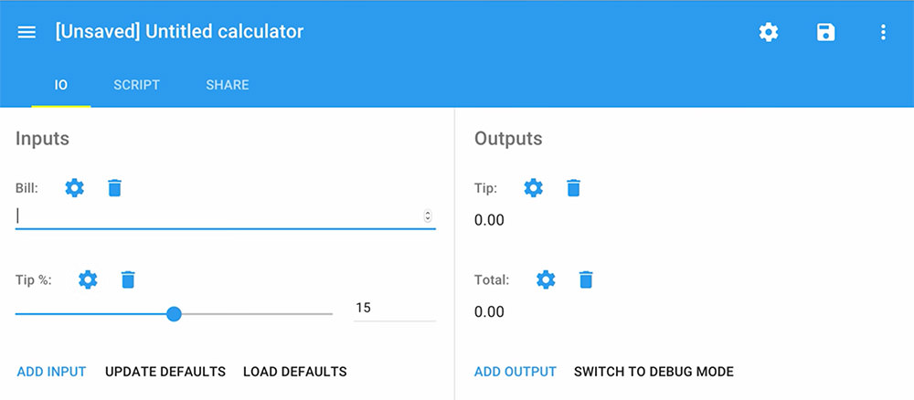The width and height of the screenshot is (914, 400).
Task: Open settings for the Total output
Action: [x=546, y=279]
